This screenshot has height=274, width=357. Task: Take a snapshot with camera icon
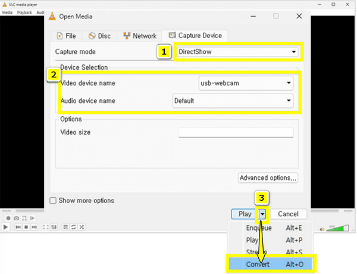coord(16,219)
